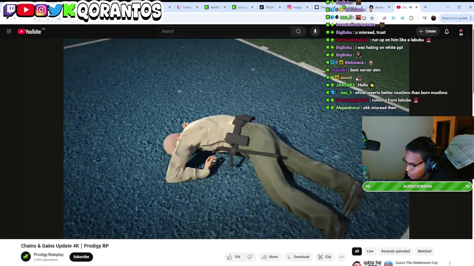
Task: Click the teal extension icon in toolbar
Action: tap(393, 18)
